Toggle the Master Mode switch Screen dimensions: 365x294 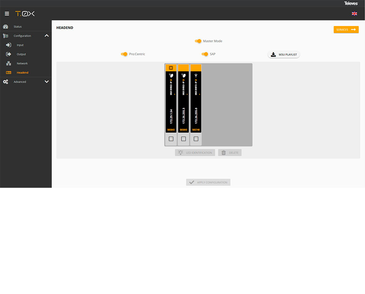(198, 41)
